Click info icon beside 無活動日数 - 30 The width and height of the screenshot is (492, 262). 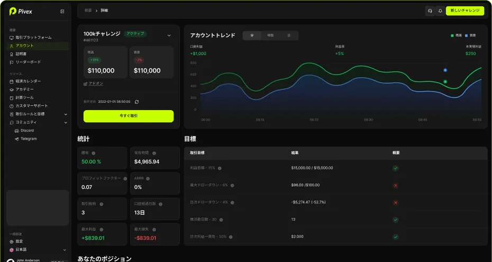click(221, 220)
